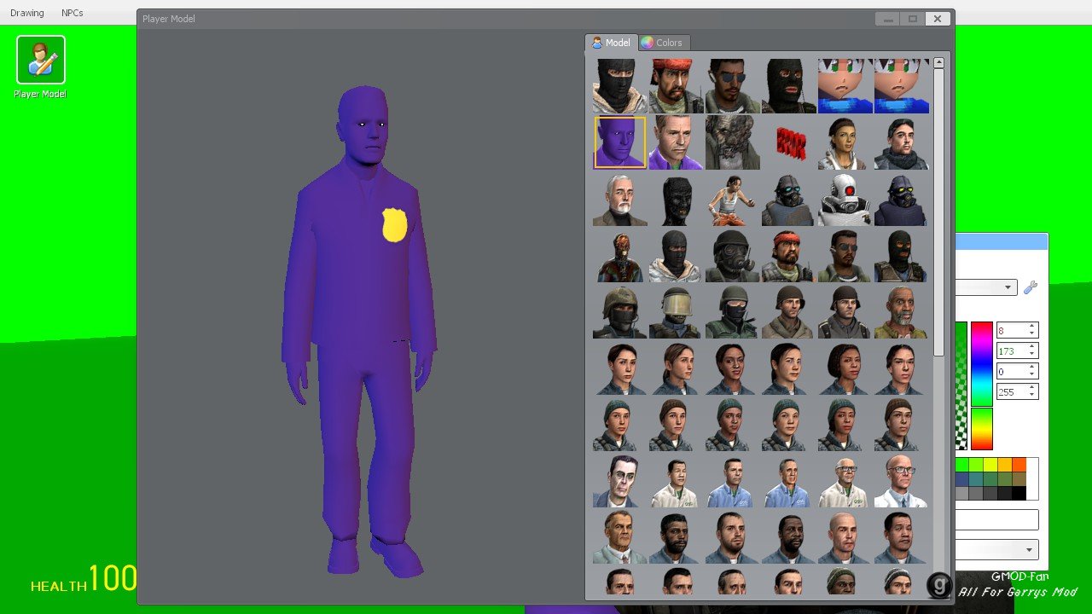
Task: Click the empty text box below palette
Action: coord(996,519)
